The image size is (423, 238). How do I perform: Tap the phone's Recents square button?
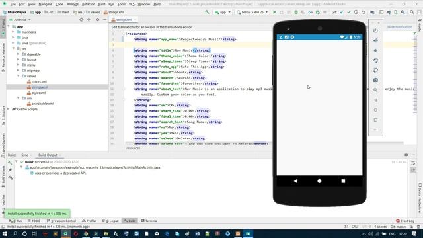(343, 181)
